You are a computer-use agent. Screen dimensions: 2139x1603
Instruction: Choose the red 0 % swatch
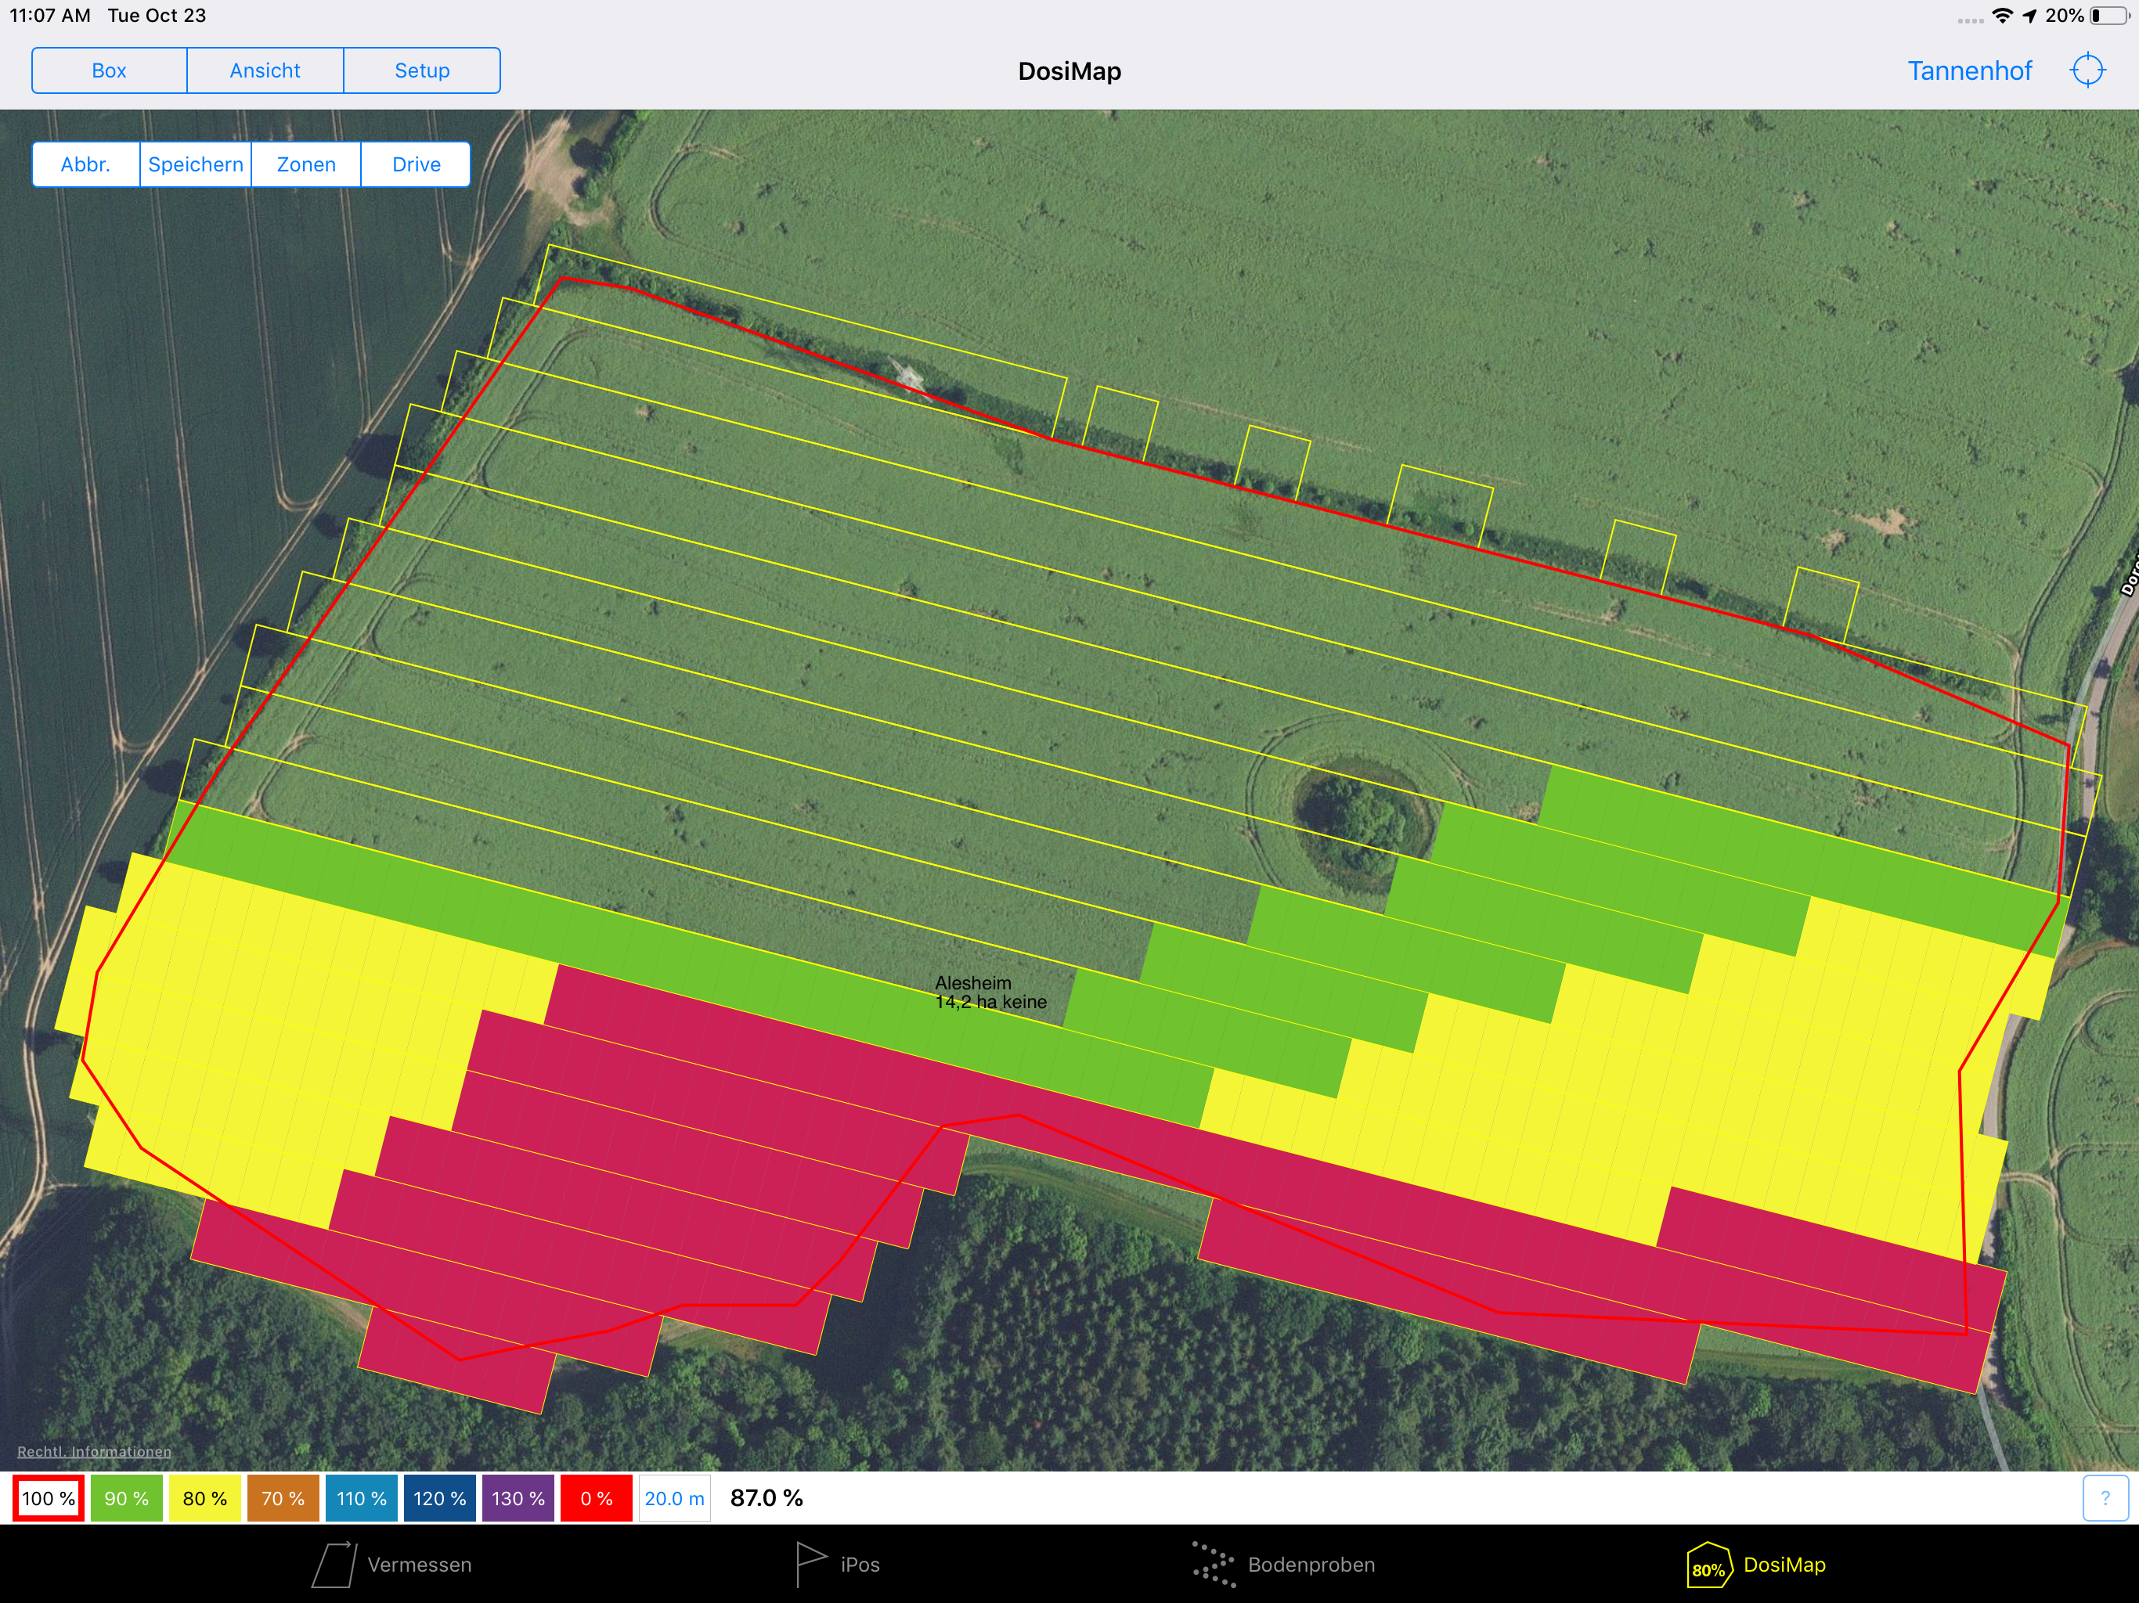point(596,1497)
